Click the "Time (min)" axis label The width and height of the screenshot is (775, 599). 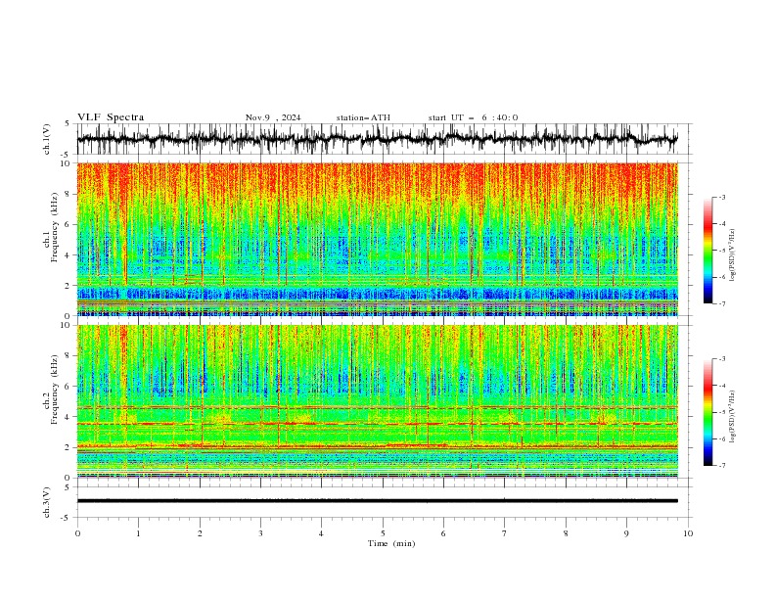point(391,543)
